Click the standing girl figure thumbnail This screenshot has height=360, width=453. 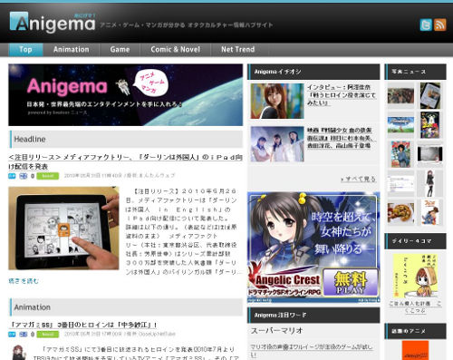[430, 183]
